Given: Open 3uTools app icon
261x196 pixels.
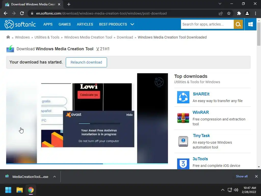Looking at the screenshot, I should pyautogui.click(x=183, y=164).
